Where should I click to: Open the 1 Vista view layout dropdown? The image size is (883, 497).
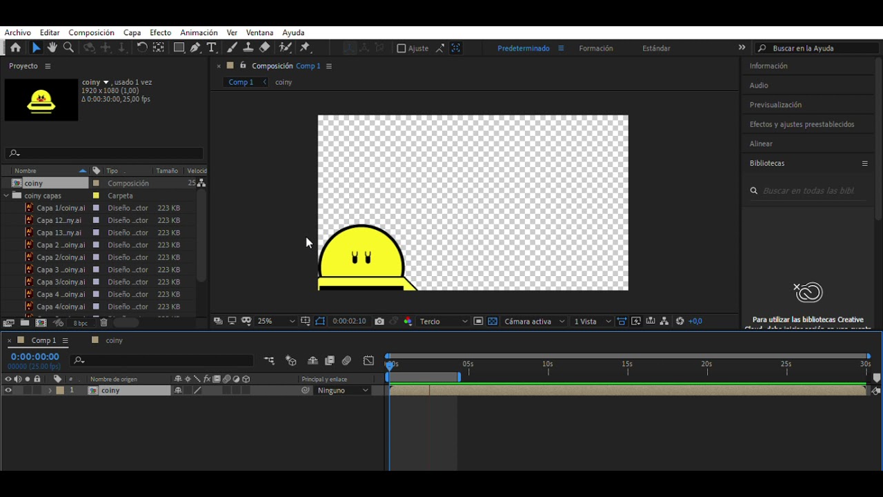[x=592, y=321]
